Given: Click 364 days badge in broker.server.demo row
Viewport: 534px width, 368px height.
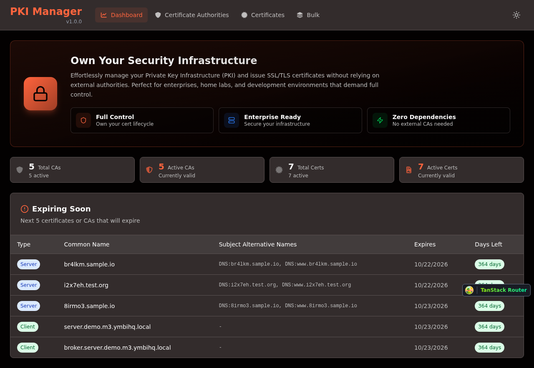Looking at the screenshot, I should tap(489, 348).
